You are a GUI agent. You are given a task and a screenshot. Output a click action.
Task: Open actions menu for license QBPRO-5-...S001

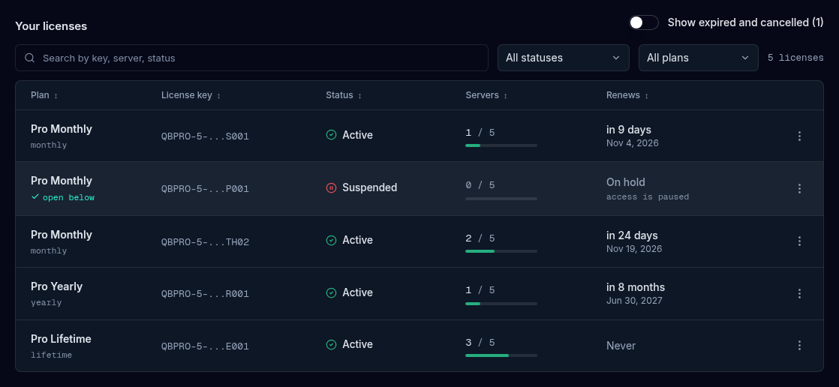click(799, 136)
